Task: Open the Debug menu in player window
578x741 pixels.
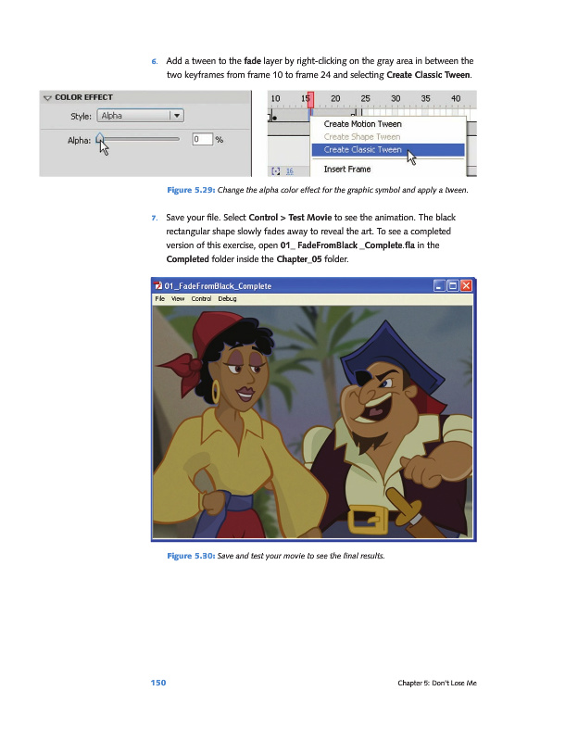Action: coord(228,299)
